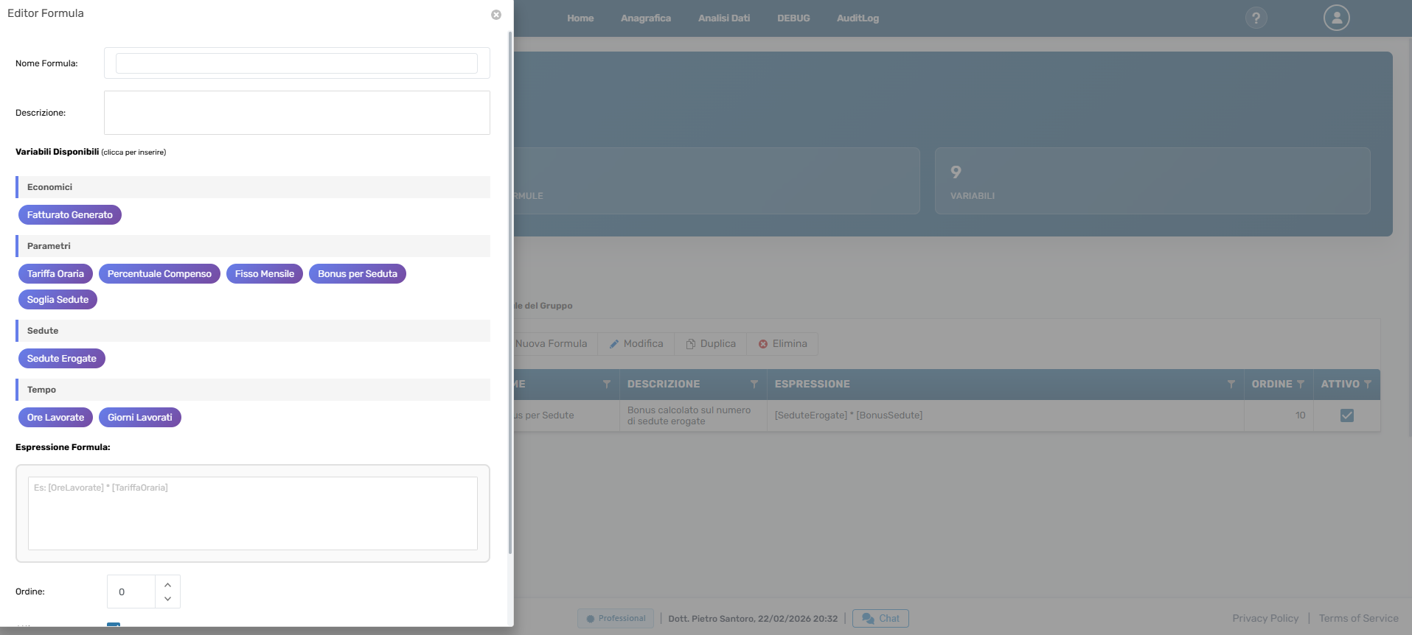The height and width of the screenshot is (635, 1412).
Task: Click the Duplica toolbar button
Action: [711, 344]
